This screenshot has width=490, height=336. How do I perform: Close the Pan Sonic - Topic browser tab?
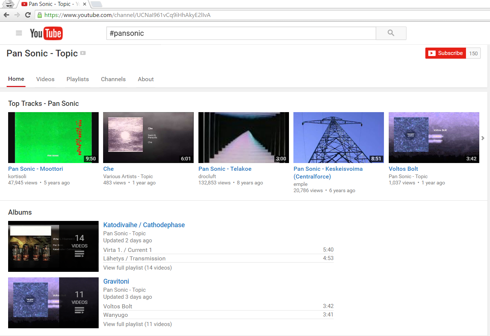tap(85, 4)
